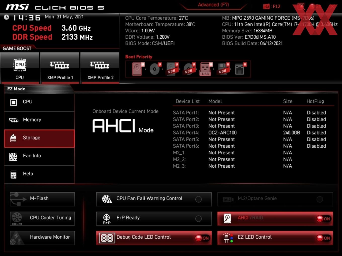This screenshot has width=342, height=256.
Task: Open the Fan Info section
Action: 39,156
